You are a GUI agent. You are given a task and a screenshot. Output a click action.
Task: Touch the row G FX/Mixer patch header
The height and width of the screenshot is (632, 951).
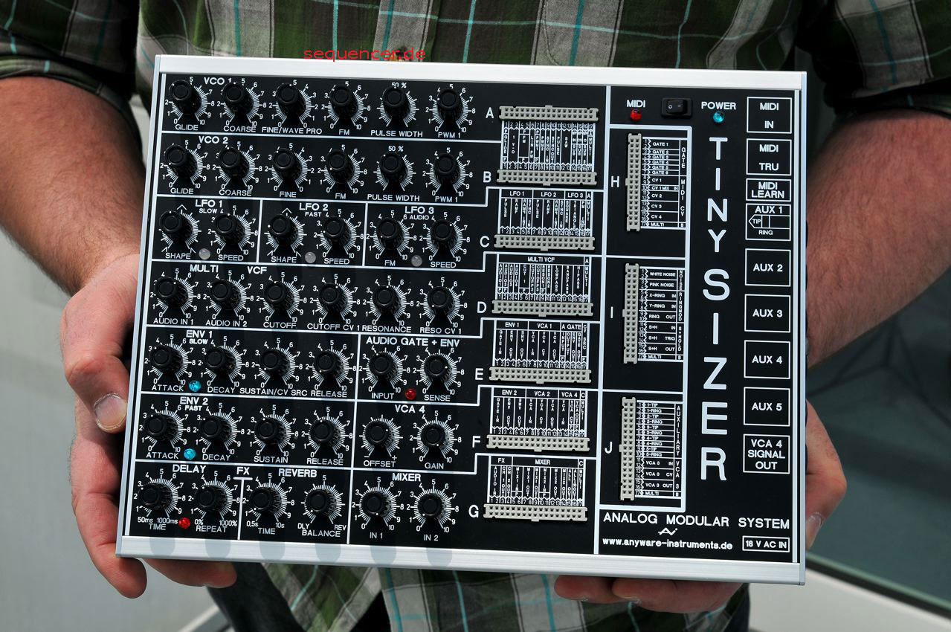[535, 512]
